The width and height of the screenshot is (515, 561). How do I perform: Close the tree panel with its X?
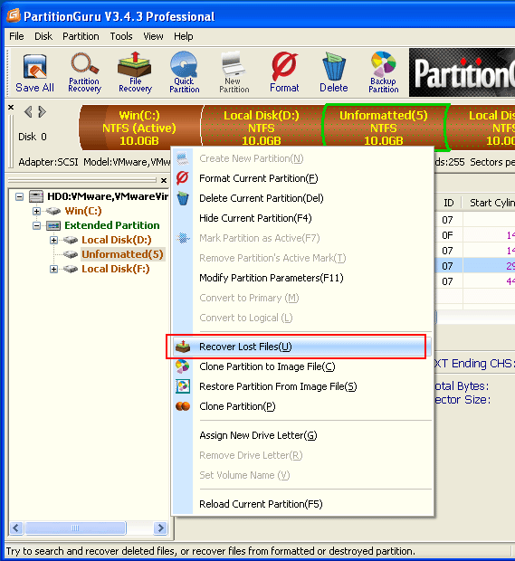164,180
